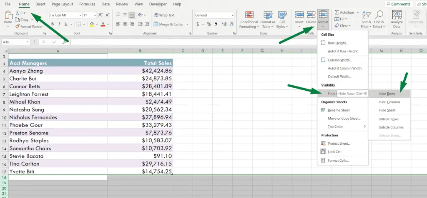Viewport: 427px width, 198px height.
Task: Click the Decrease Indent icon
Action: click(140, 24)
